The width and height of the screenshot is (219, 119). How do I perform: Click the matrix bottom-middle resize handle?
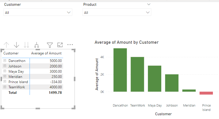coord(38,108)
